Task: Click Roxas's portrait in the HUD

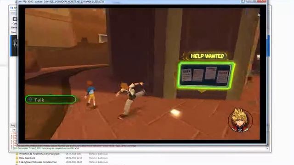Action: (240, 120)
